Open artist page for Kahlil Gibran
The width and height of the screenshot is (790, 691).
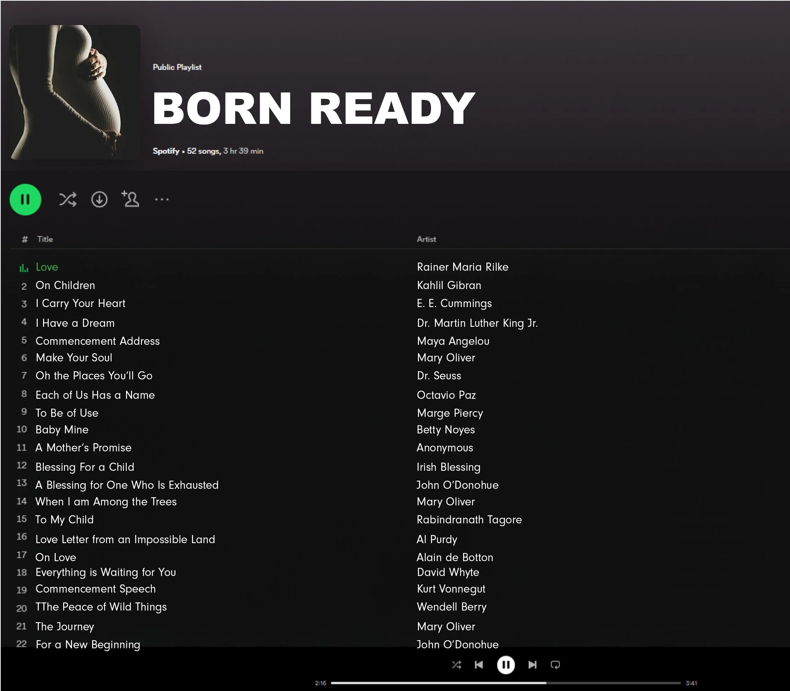click(449, 286)
